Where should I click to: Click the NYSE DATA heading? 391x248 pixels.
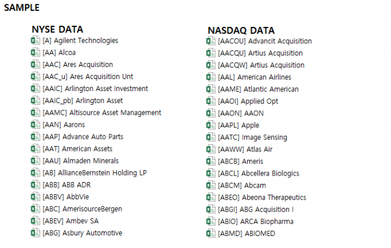57,29
